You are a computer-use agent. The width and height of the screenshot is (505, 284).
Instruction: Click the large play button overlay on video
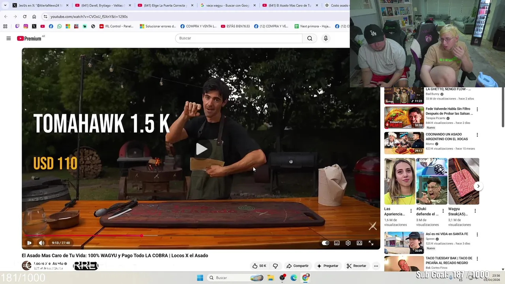(x=202, y=149)
